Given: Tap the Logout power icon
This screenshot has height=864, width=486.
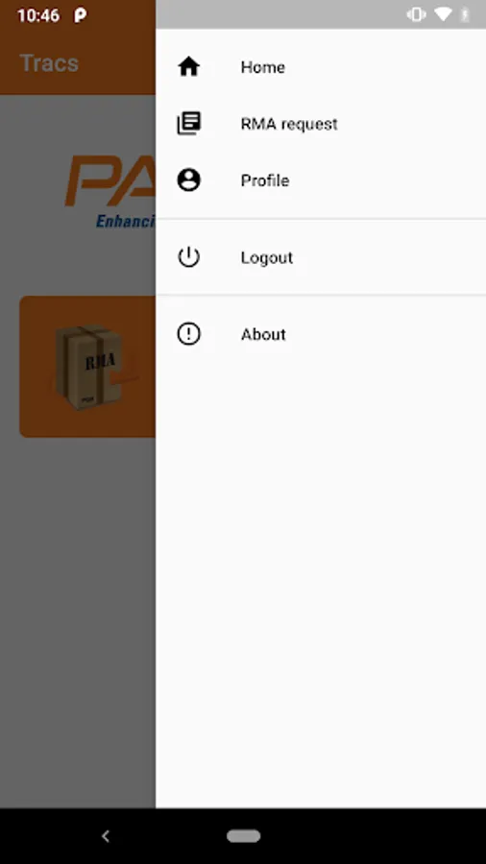Looking at the screenshot, I should [x=188, y=256].
